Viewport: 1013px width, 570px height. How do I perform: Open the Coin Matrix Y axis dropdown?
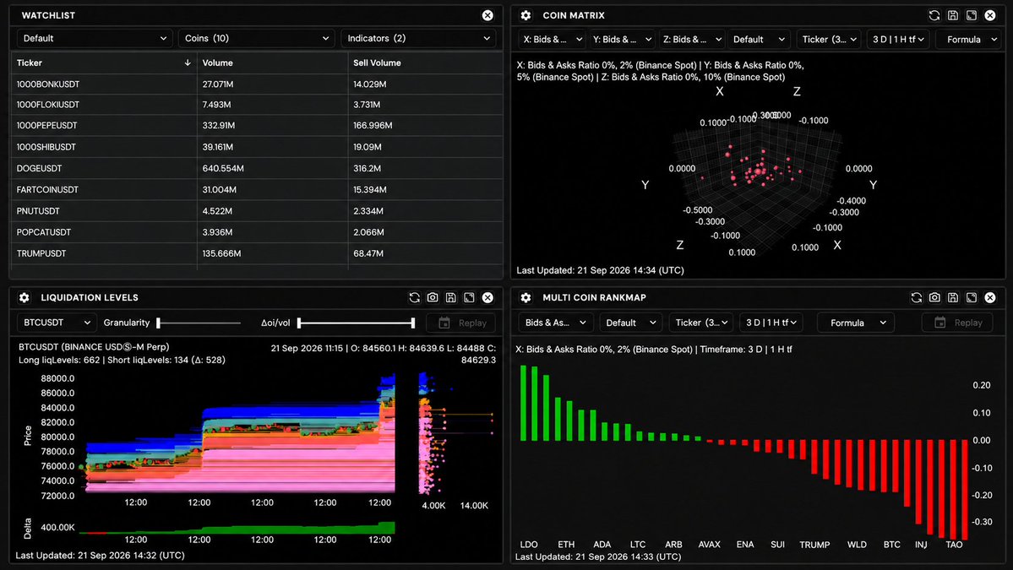[x=622, y=40]
